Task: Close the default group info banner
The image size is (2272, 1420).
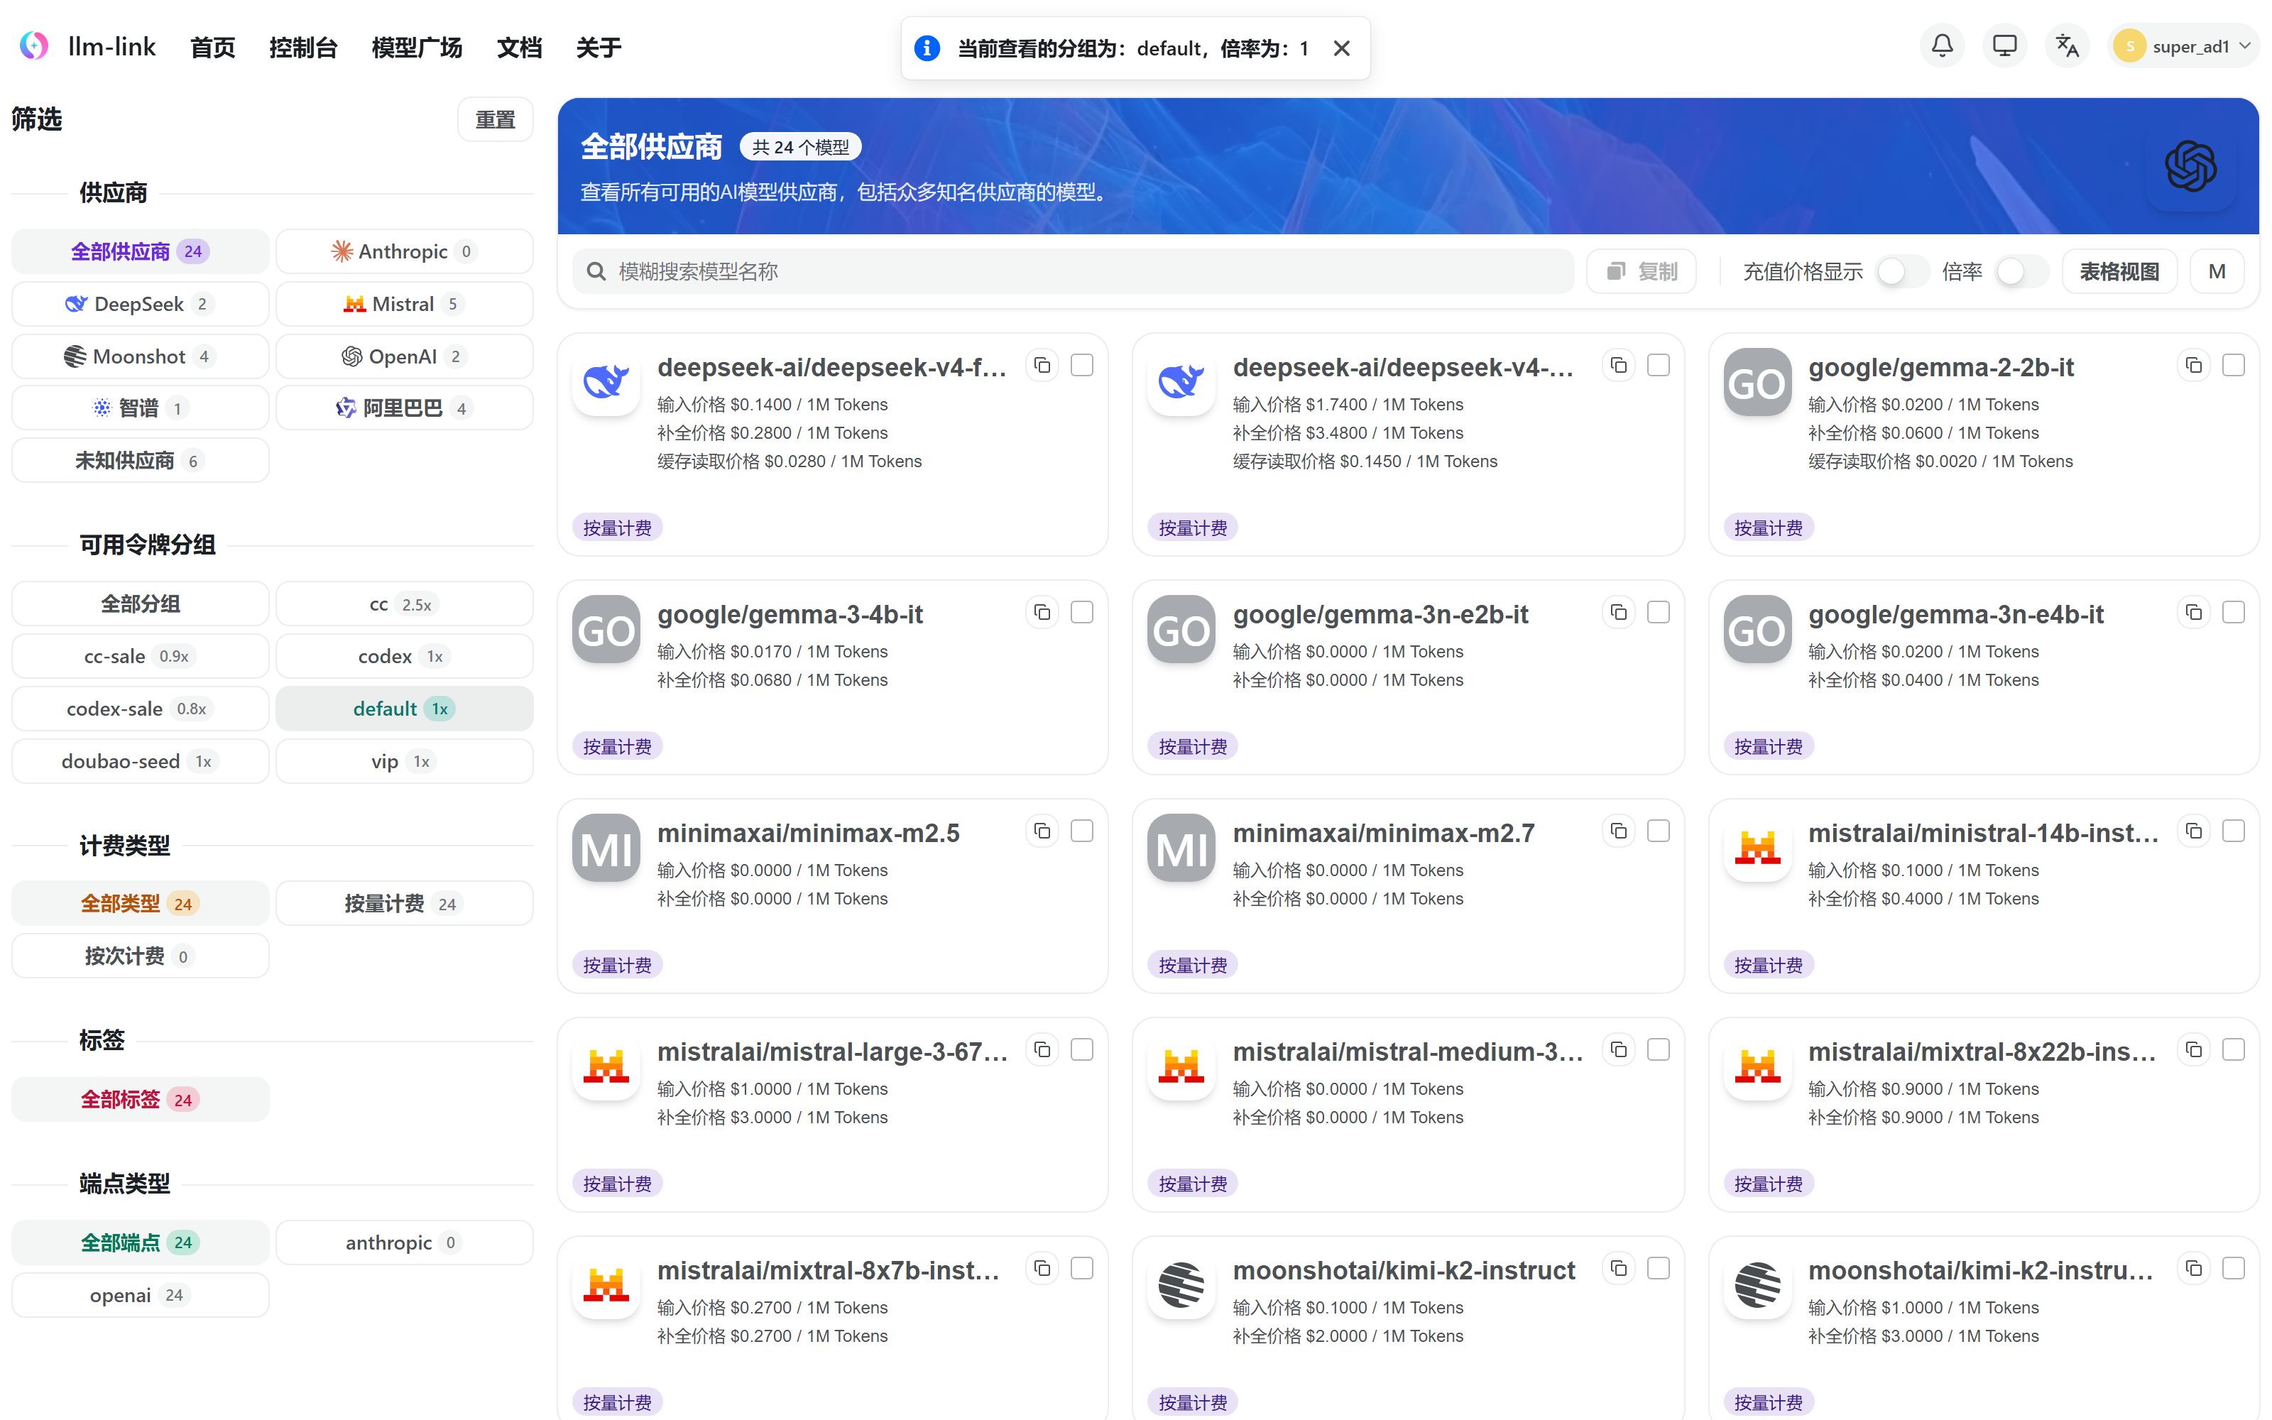Action: (x=1342, y=48)
